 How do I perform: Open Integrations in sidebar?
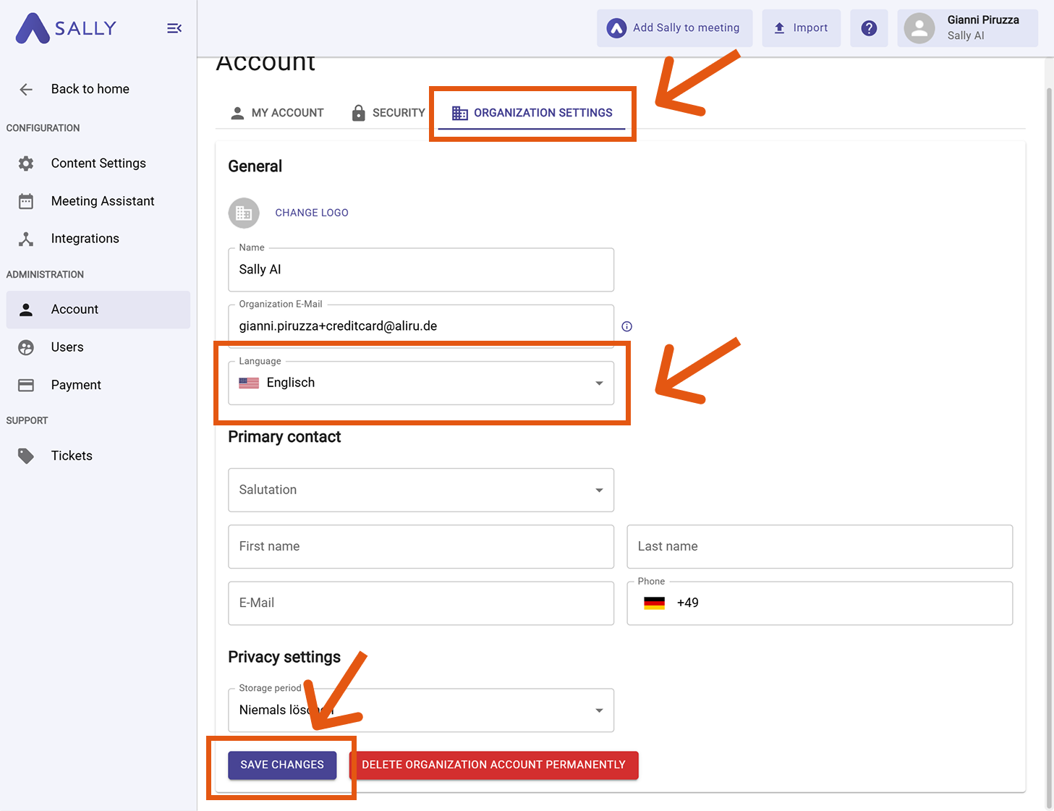point(98,239)
